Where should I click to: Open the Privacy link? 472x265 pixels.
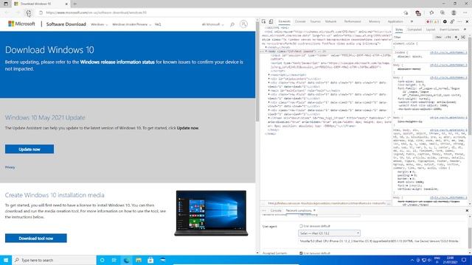(10, 167)
